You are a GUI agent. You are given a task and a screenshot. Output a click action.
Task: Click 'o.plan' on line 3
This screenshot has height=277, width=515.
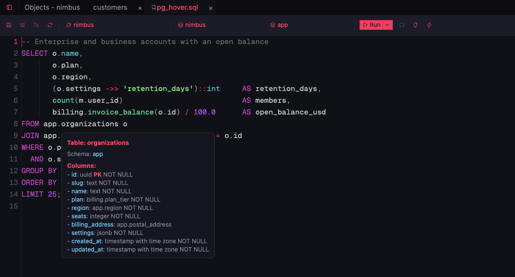pos(65,65)
